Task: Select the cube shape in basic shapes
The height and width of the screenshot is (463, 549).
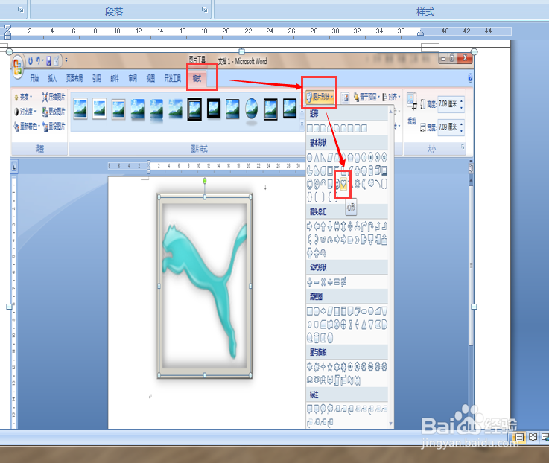Action: pyautogui.click(x=378, y=170)
